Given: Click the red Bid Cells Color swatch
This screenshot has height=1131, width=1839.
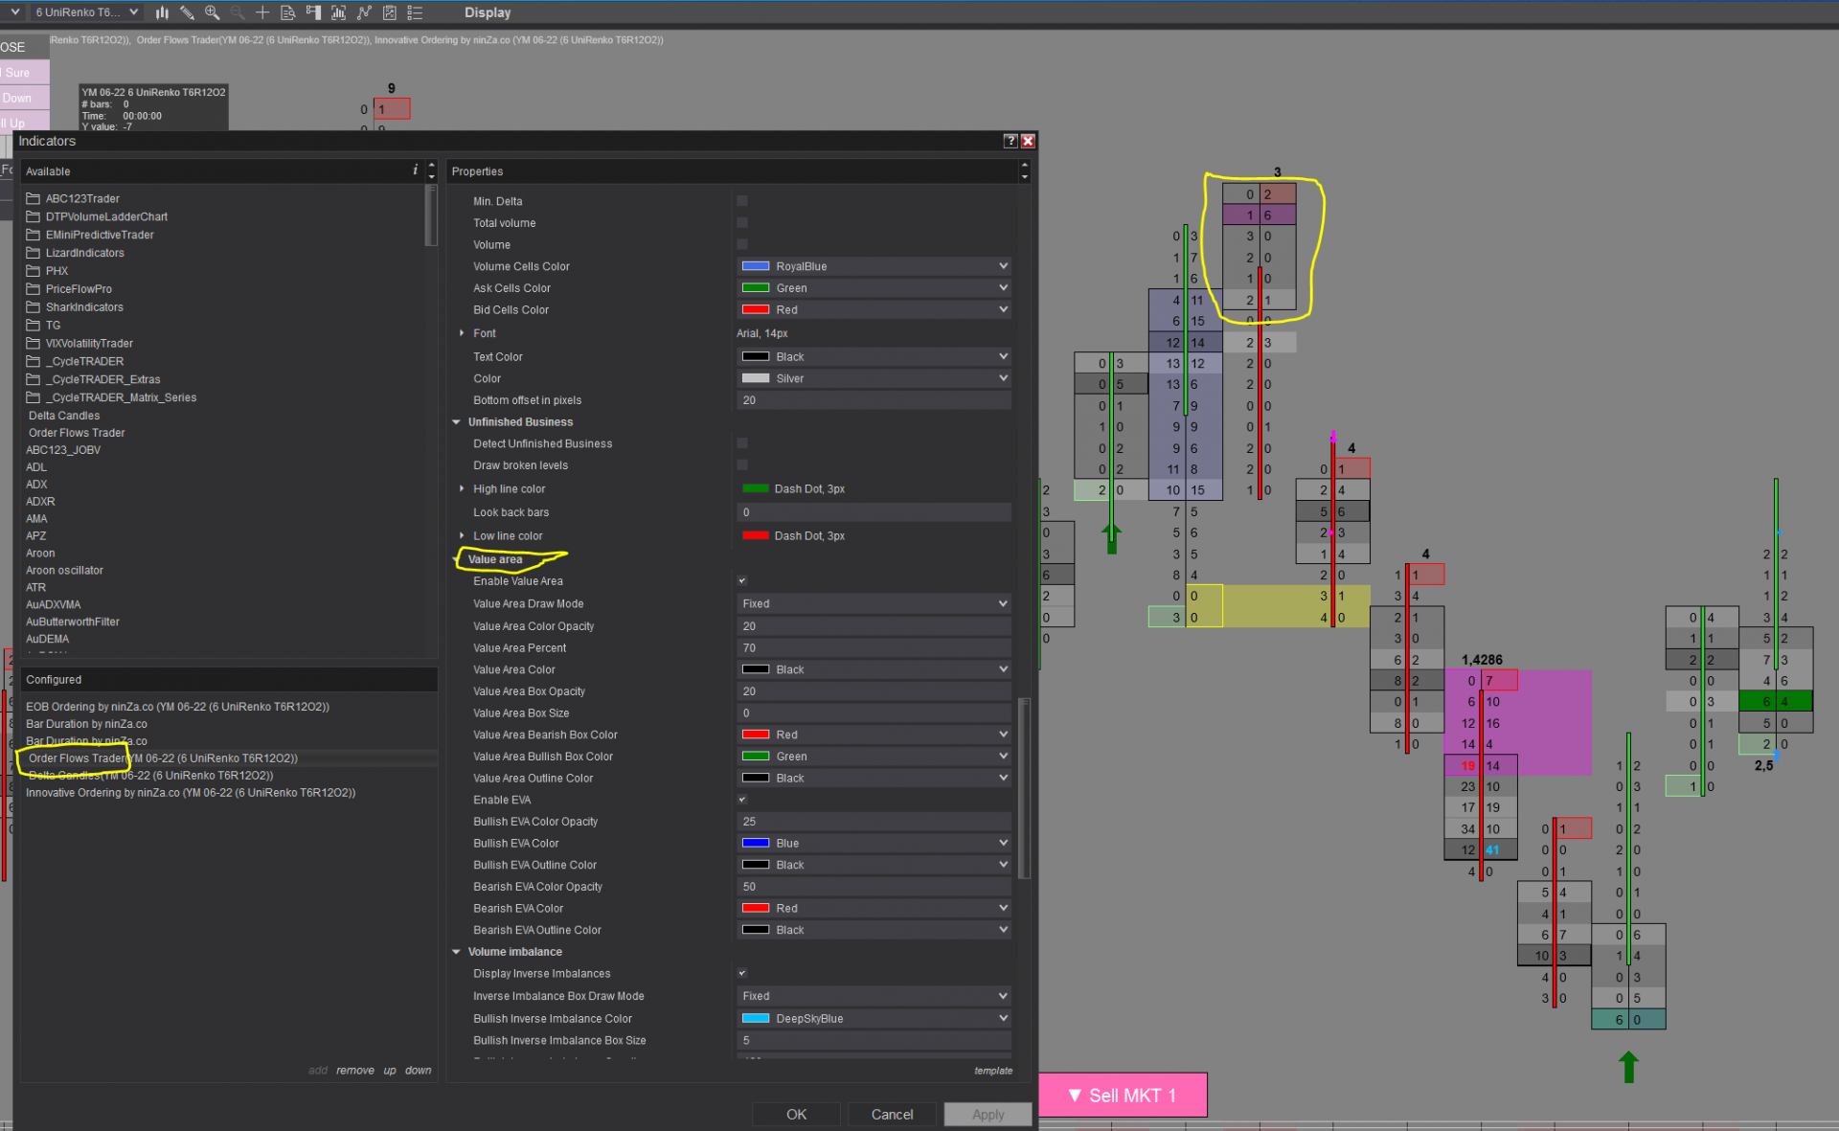Looking at the screenshot, I should [x=756, y=310].
